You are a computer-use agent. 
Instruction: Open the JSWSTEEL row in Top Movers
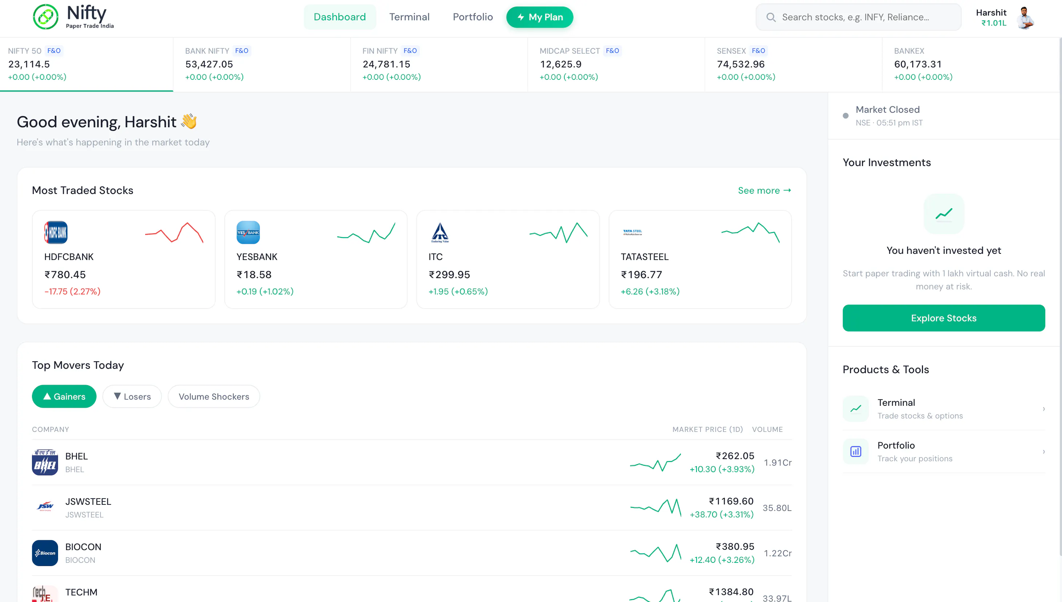(412, 508)
